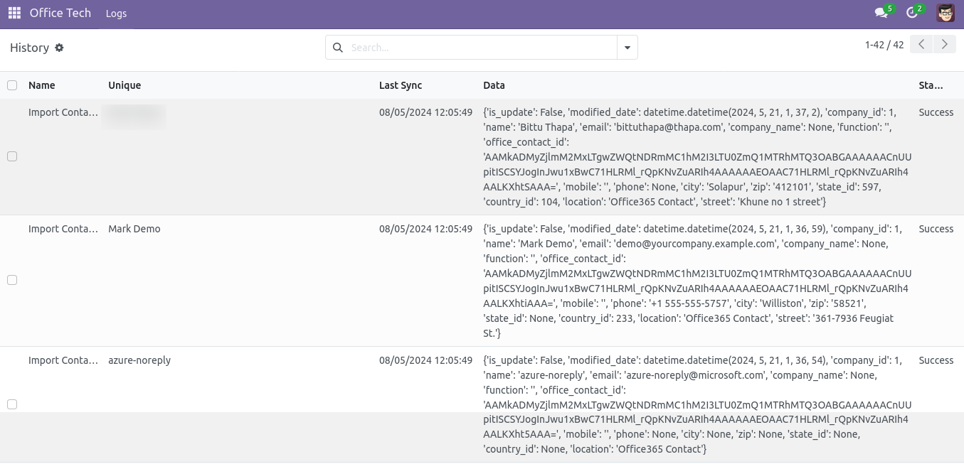The image size is (964, 464).
Task: Toggle the select-all header checkbox
Action: pos(12,85)
